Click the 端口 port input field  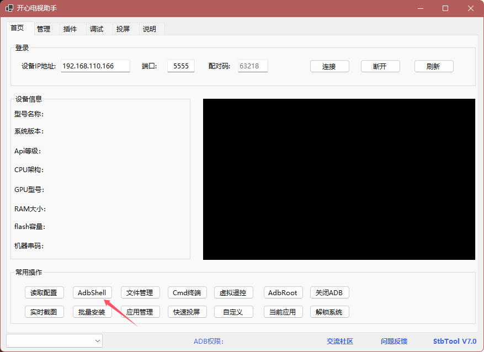click(180, 66)
